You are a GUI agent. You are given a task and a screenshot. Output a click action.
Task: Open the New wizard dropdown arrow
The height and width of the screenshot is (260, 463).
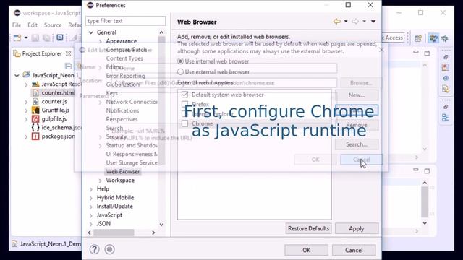[26, 38]
